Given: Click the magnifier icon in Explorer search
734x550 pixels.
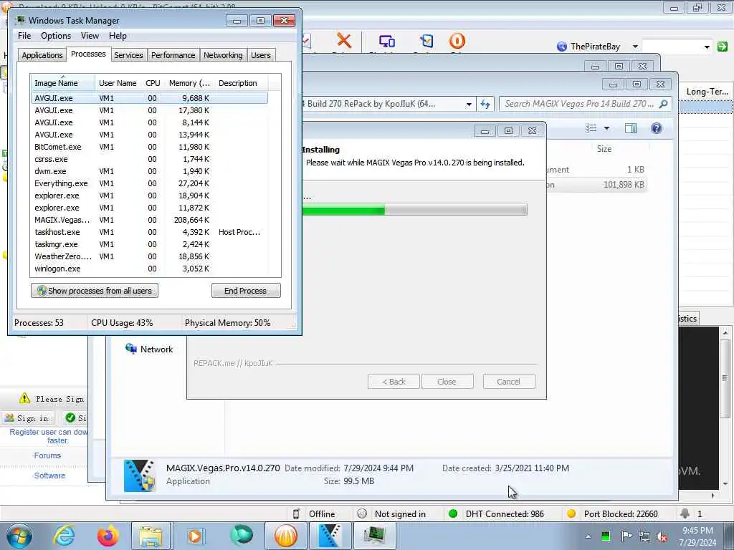Looking at the screenshot, I should click(x=663, y=104).
